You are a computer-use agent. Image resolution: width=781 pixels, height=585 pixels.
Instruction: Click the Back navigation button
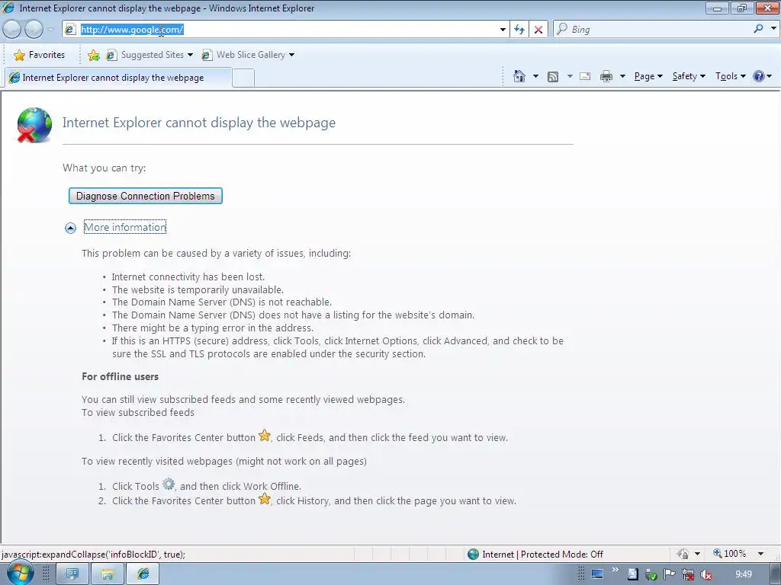[12, 30]
